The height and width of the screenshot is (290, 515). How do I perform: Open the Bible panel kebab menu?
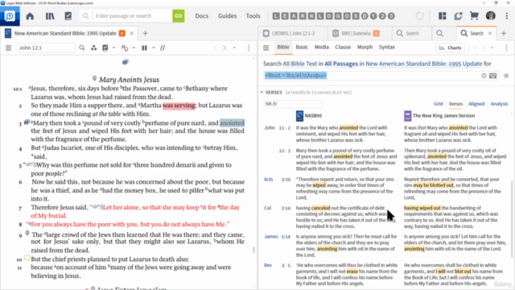pos(249,48)
